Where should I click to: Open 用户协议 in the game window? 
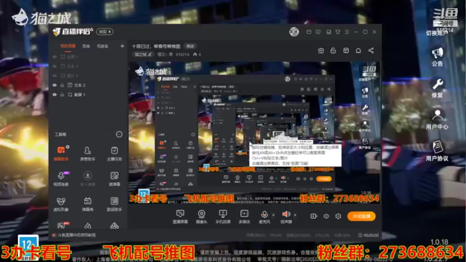pos(437,151)
